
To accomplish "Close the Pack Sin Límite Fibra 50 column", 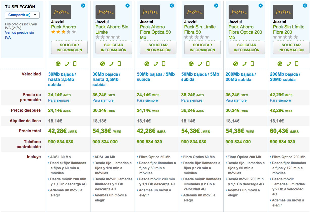I will [x=216, y=5].
